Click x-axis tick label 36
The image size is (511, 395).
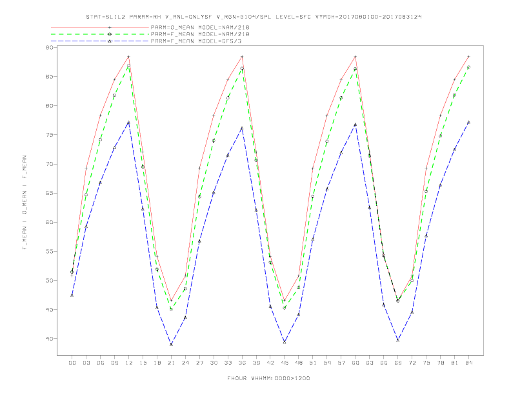click(x=242, y=363)
